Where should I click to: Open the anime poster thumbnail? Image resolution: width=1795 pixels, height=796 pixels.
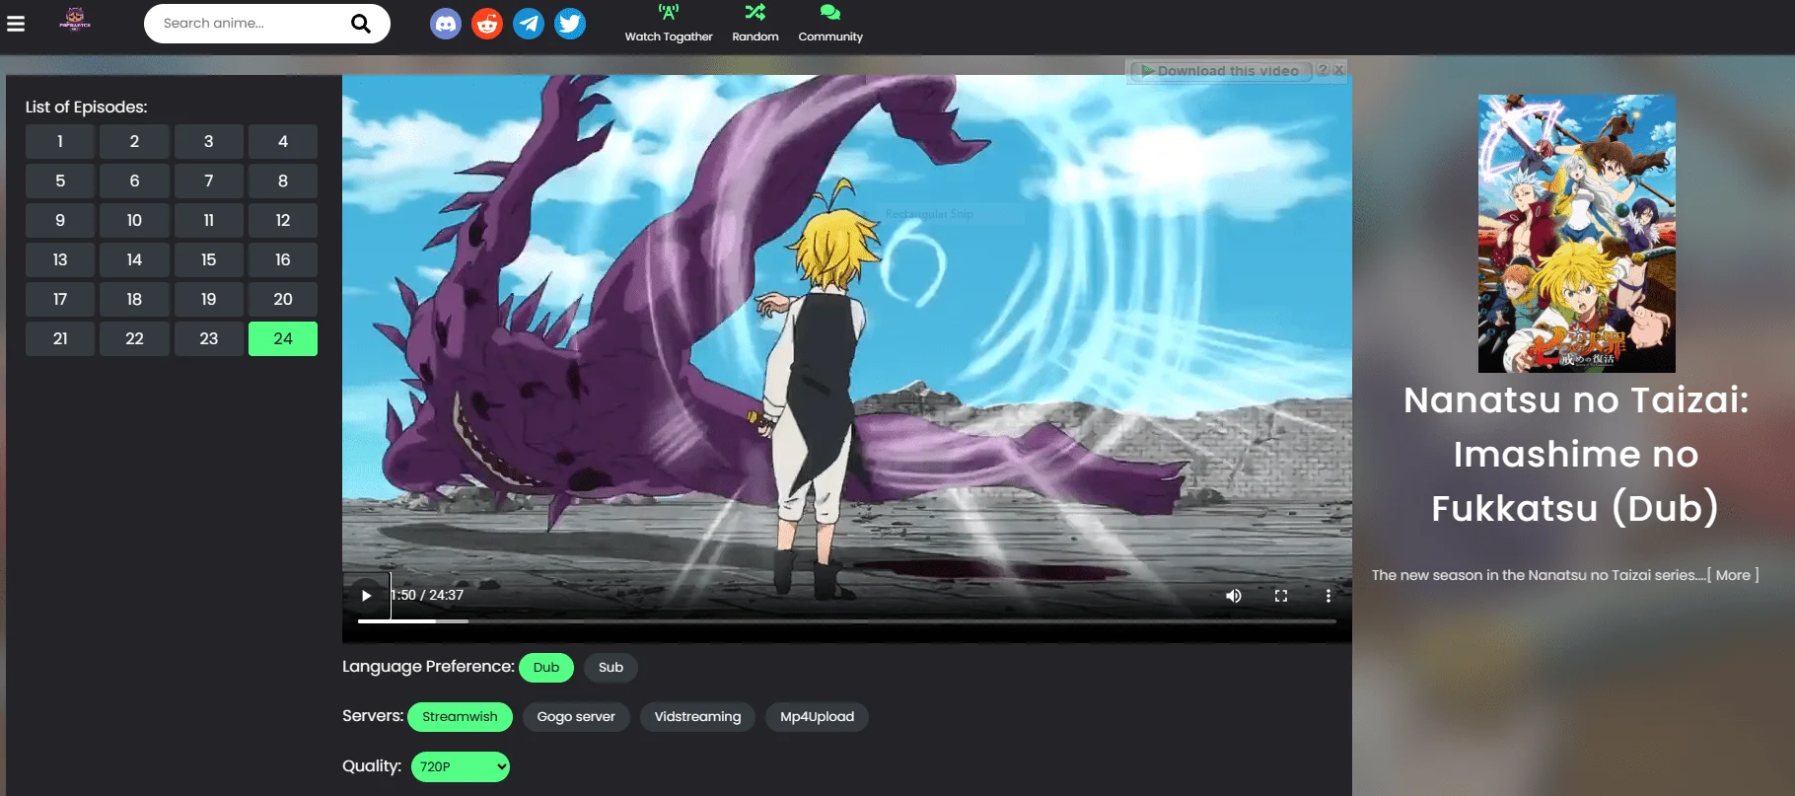(1576, 234)
